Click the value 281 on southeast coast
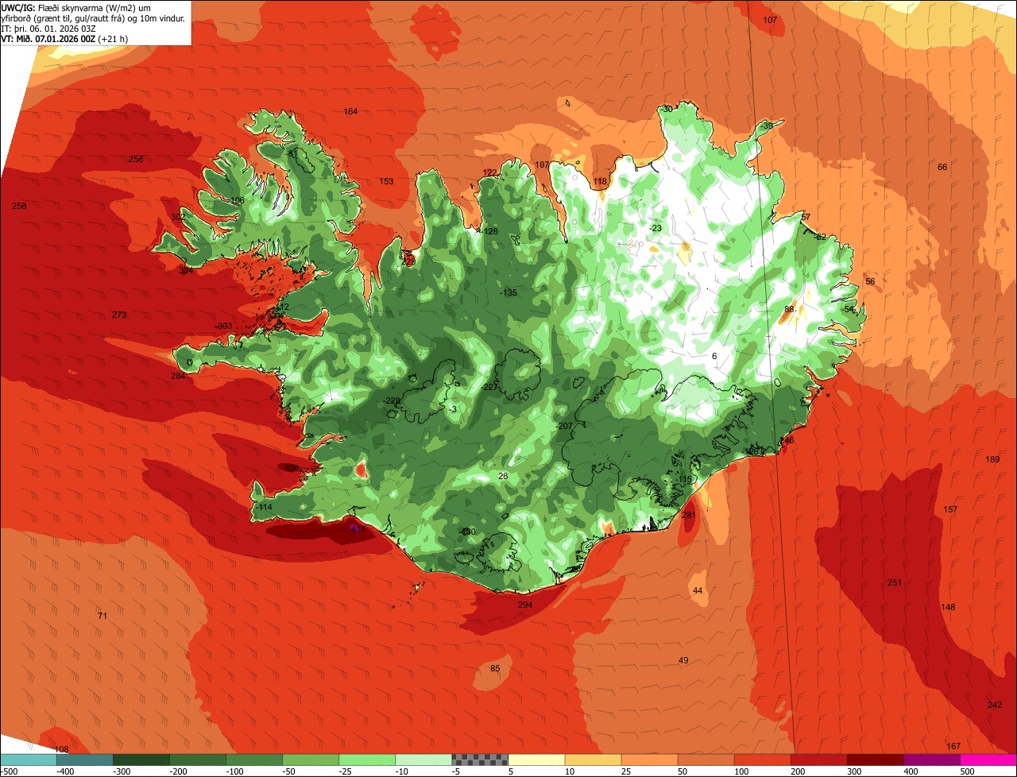This screenshot has width=1017, height=777. [688, 516]
